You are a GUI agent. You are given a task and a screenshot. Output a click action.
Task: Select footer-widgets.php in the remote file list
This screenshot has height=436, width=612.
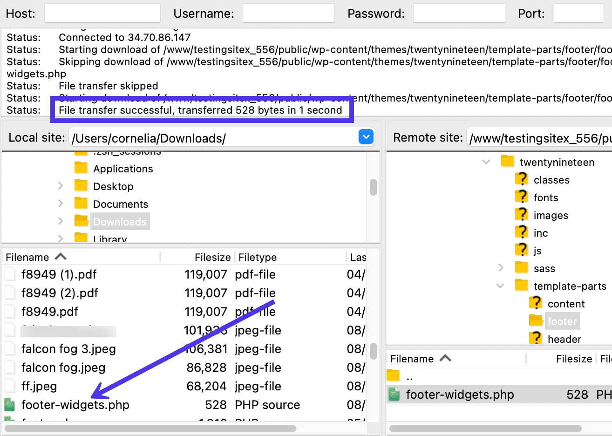point(460,394)
